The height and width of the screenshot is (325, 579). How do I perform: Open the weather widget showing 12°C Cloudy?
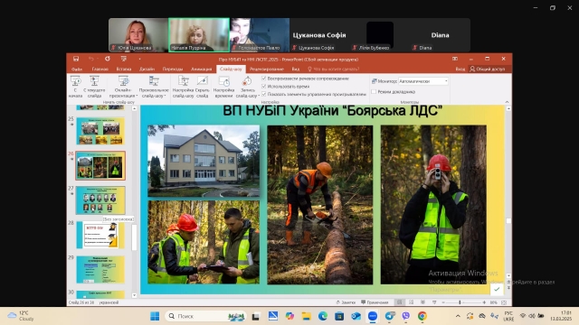click(22, 316)
